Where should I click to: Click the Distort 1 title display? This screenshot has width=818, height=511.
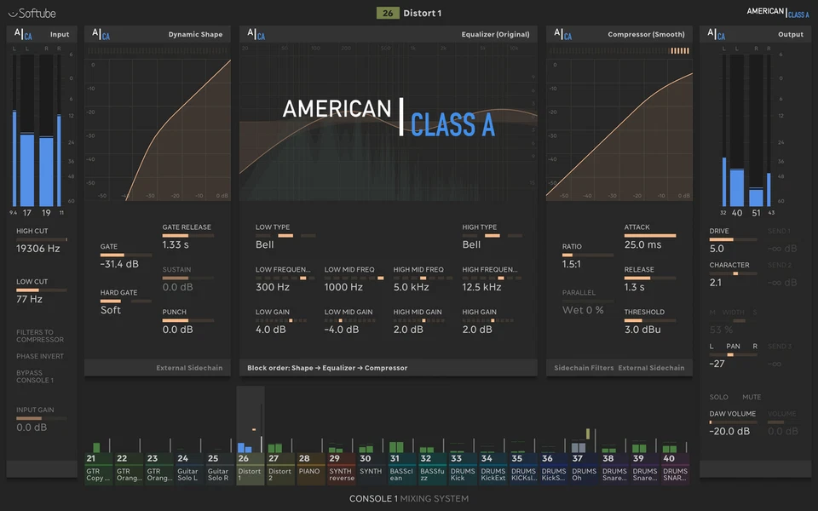pos(424,12)
